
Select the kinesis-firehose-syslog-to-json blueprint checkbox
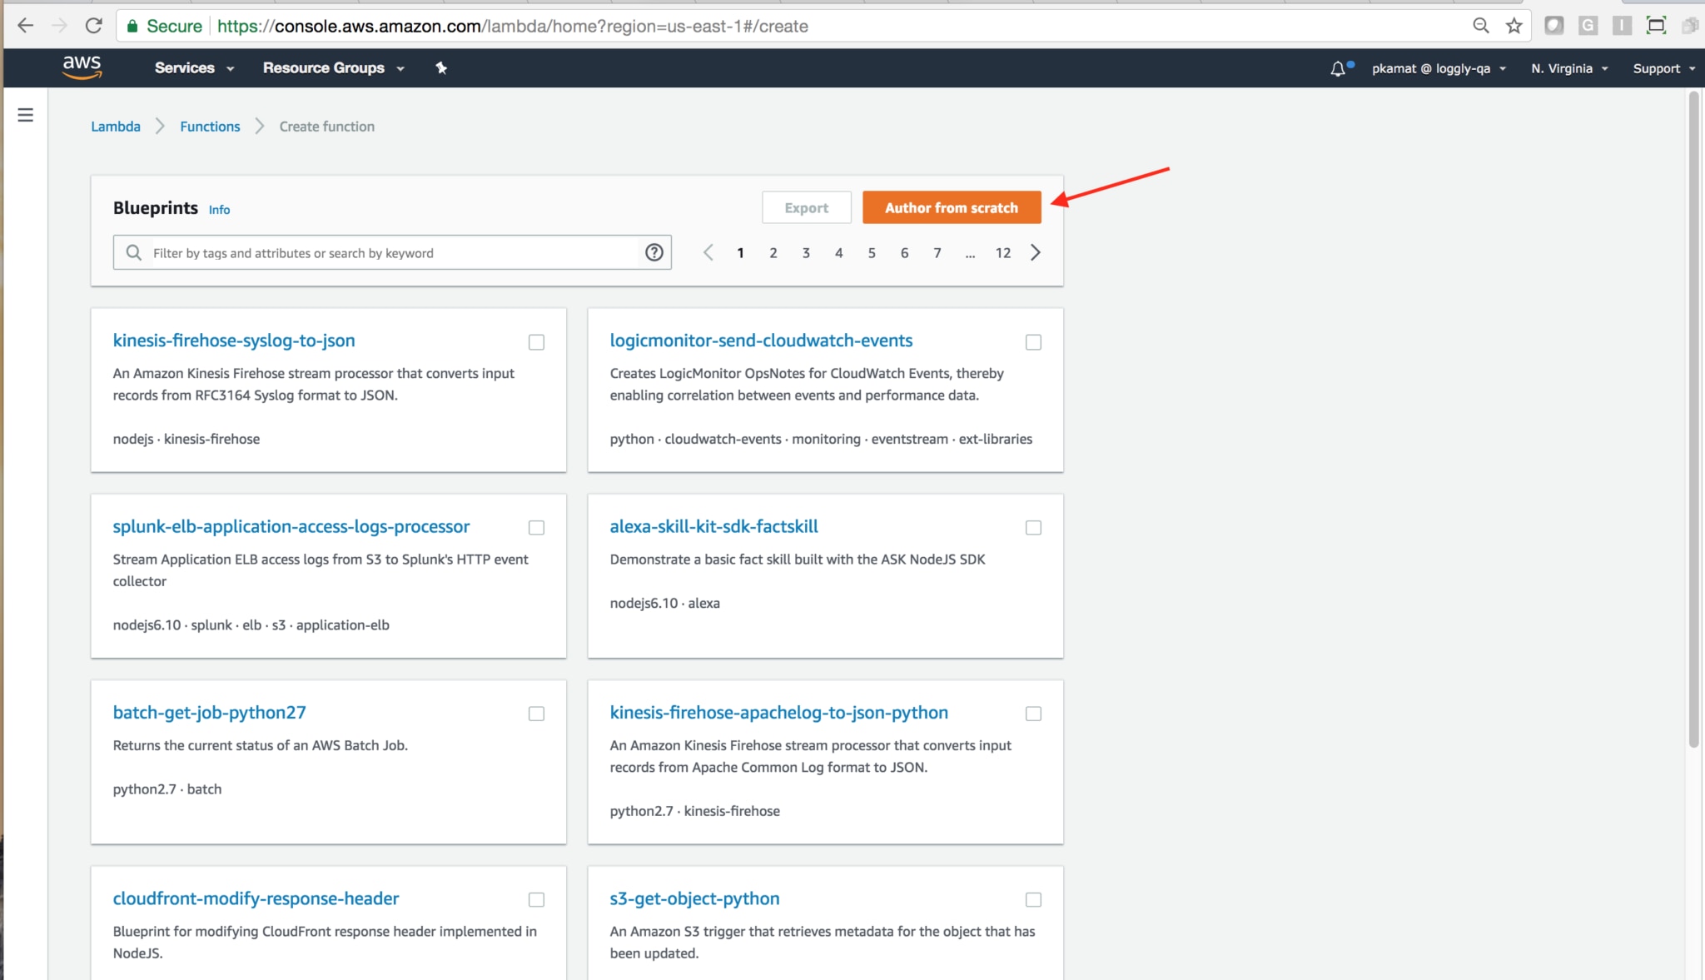click(x=536, y=342)
